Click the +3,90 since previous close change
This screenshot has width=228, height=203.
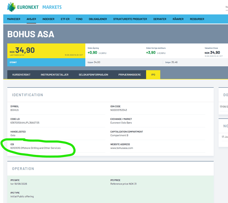pos(151,52)
